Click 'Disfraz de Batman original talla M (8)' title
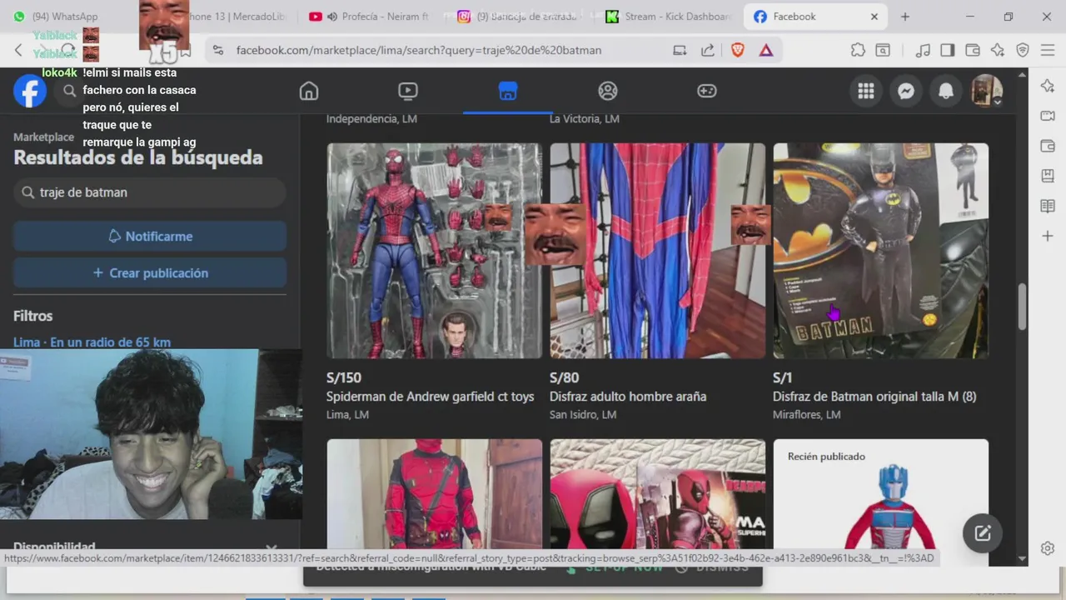The width and height of the screenshot is (1066, 600). pyautogui.click(x=874, y=397)
